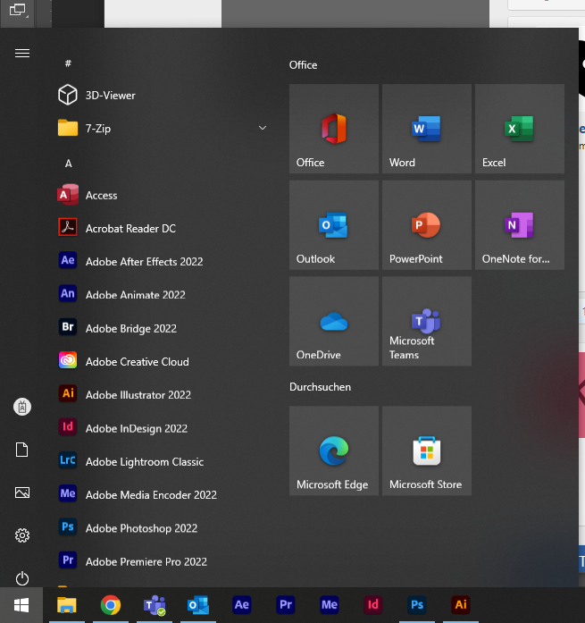
Task: Open Adobe Bridge 2022
Action: [x=163, y=328]
